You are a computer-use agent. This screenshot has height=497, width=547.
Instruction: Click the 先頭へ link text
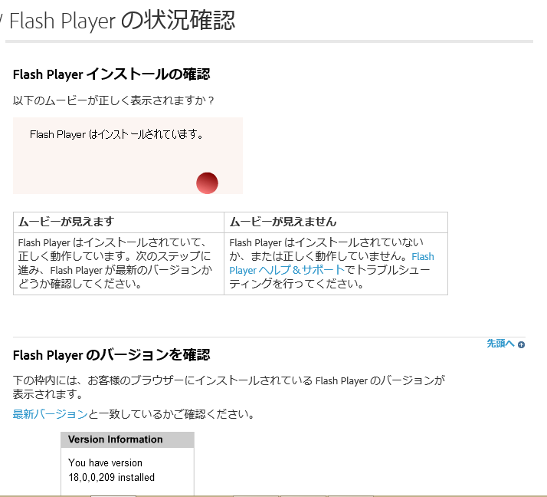[x=500, y=344]
